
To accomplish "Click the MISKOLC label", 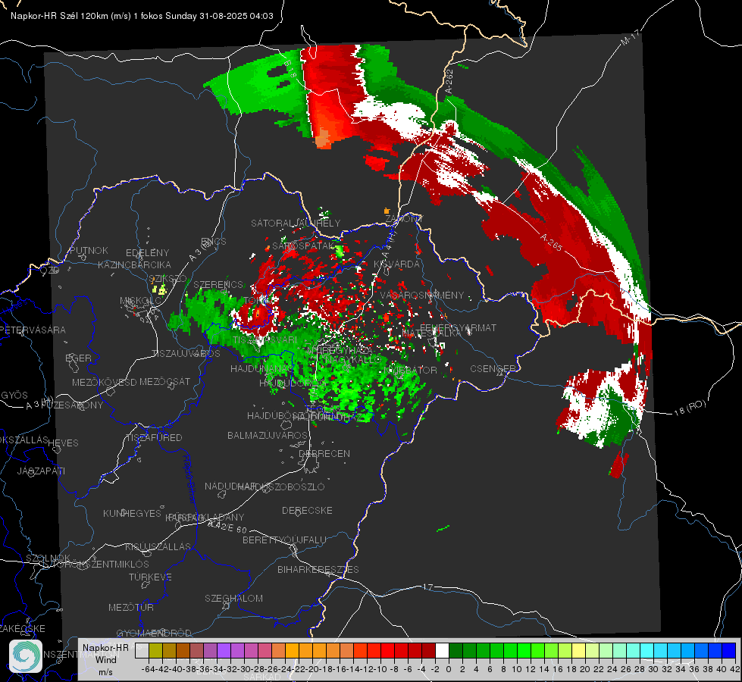I will [x=140, y=301].
